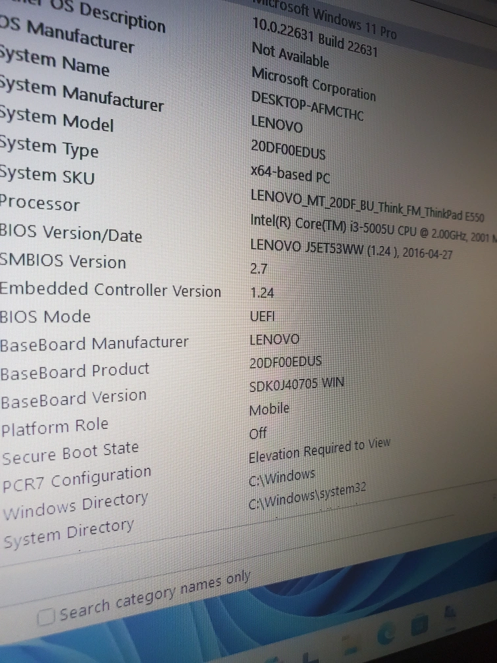The image size is (497, 663).
Task: Click the LENOVO_MT_20DF_BU_Think_FM_ThinkPad E550 value
Action: 367,206
